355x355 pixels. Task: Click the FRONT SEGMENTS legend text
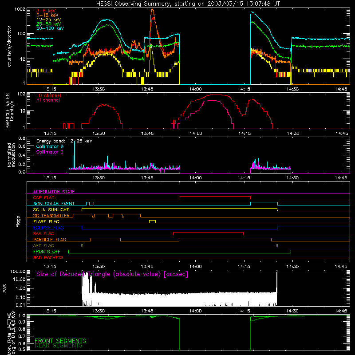(x=60, y=341)
